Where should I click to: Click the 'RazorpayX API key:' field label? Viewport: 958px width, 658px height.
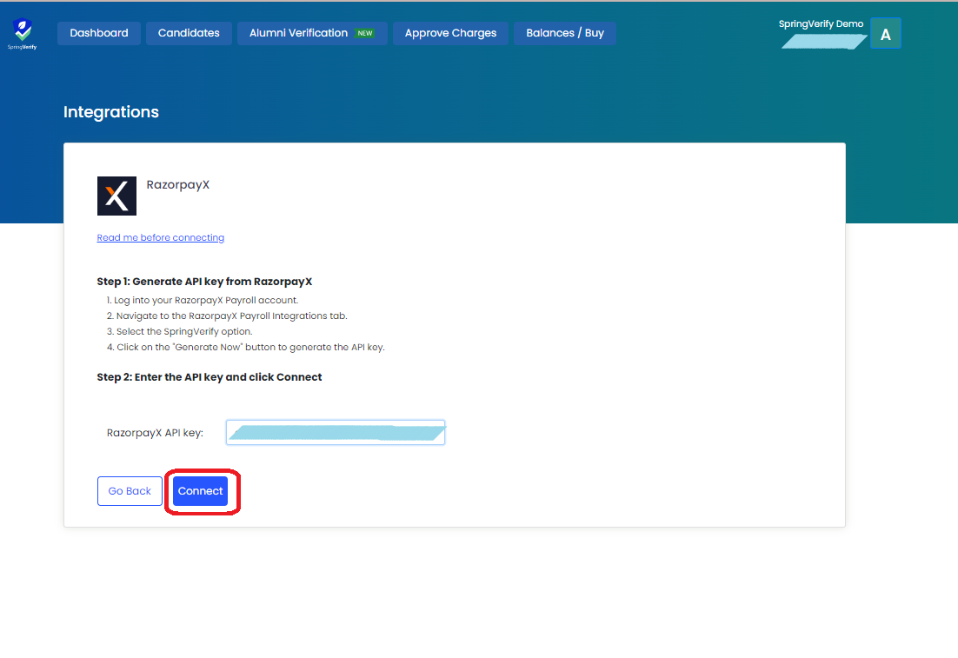pyautogui.click(x=155, y=433)
